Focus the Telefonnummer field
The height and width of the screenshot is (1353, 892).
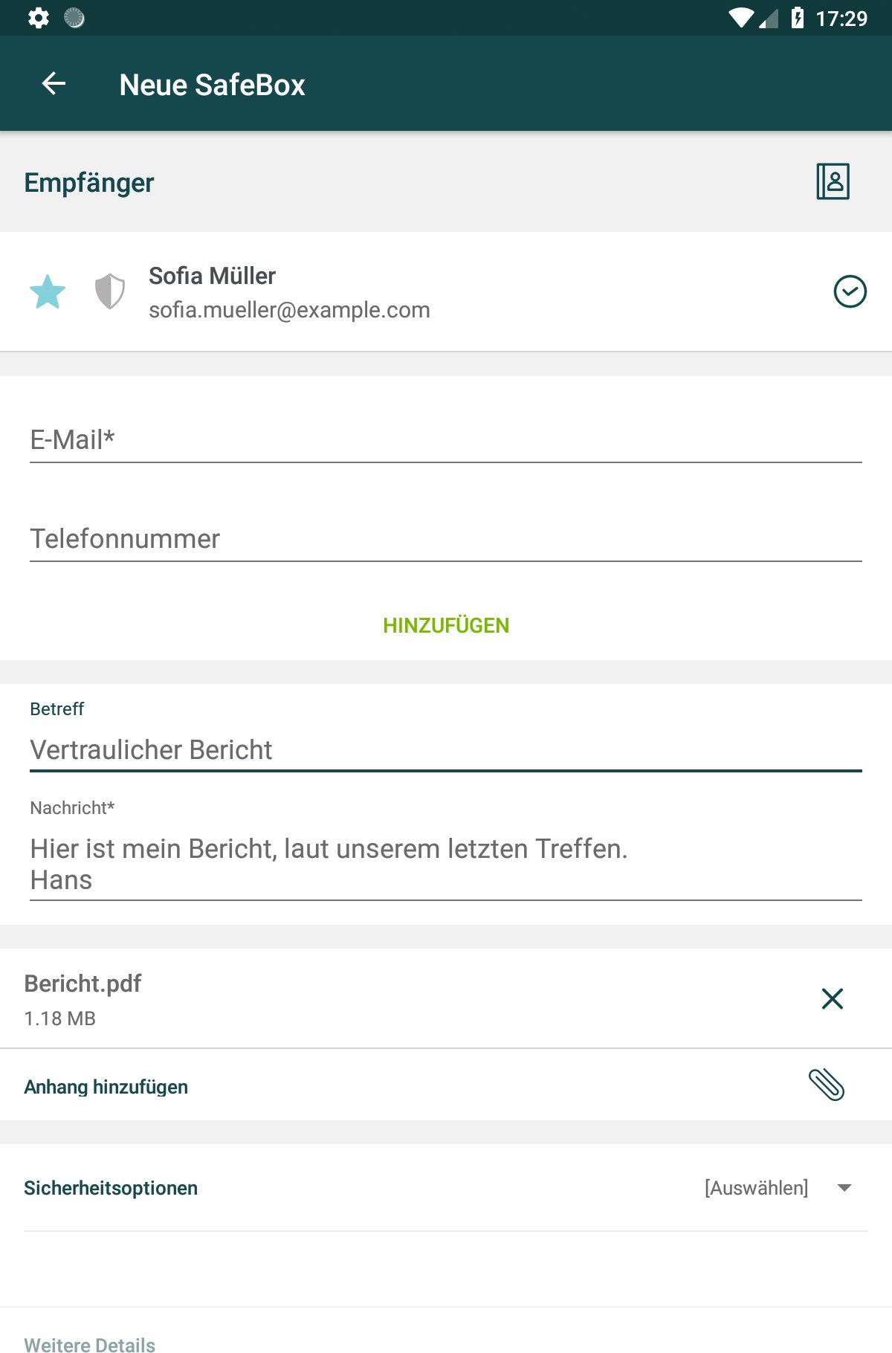pyautogui.click(x=446, y=539)
